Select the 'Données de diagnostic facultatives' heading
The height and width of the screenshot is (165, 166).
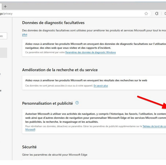53,23
